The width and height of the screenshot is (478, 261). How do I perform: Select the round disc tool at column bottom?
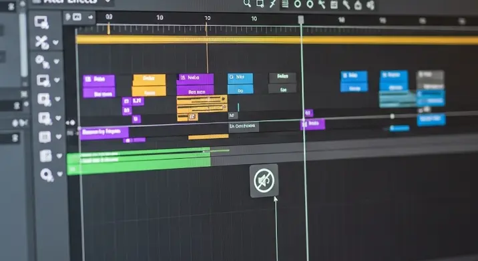click(47, 175)
